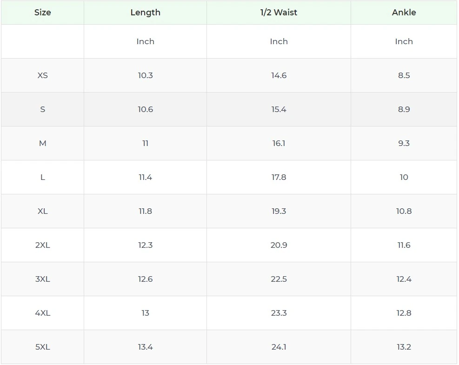Click the 12.3 length value for 2XL

pyautogui.click(x=145, y=245)
